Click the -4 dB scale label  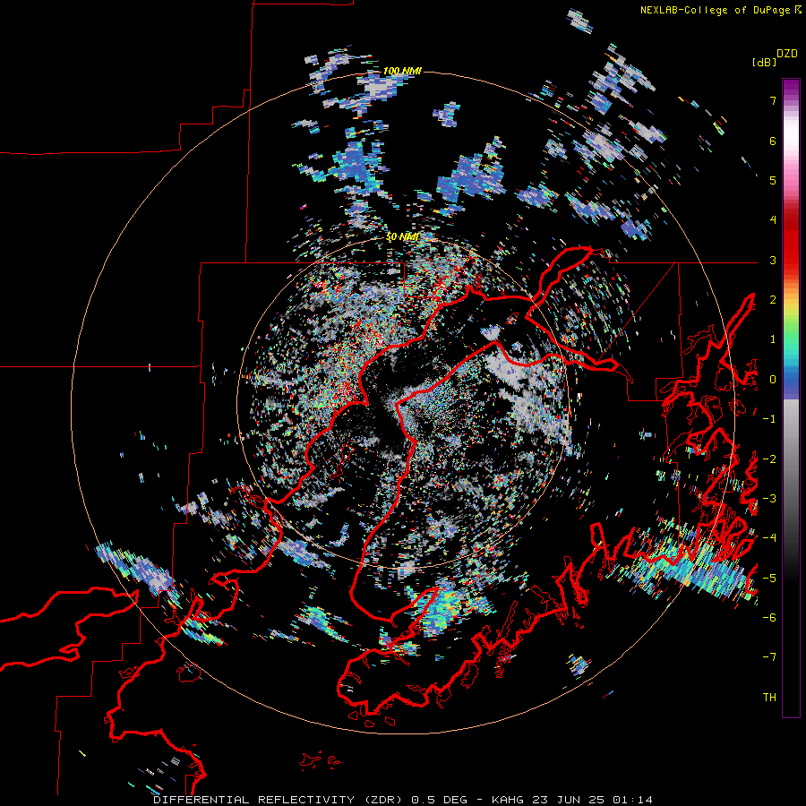pos(769,538)
